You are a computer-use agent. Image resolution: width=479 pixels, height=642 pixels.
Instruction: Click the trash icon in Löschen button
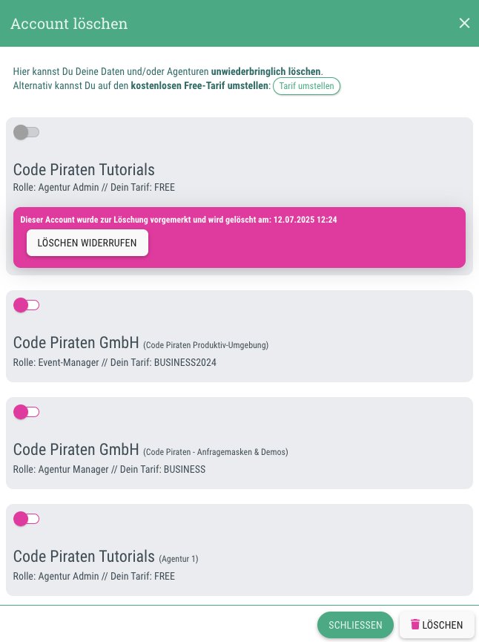(x=414, y=624)
